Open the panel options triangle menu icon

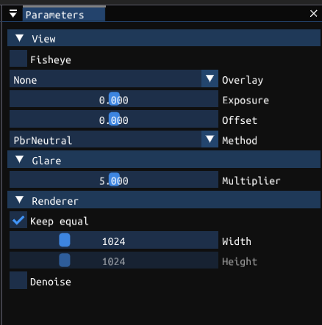click(13, 13)
